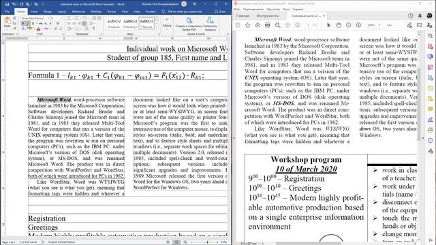Click the yellow text highlight color button

(30, 29)
